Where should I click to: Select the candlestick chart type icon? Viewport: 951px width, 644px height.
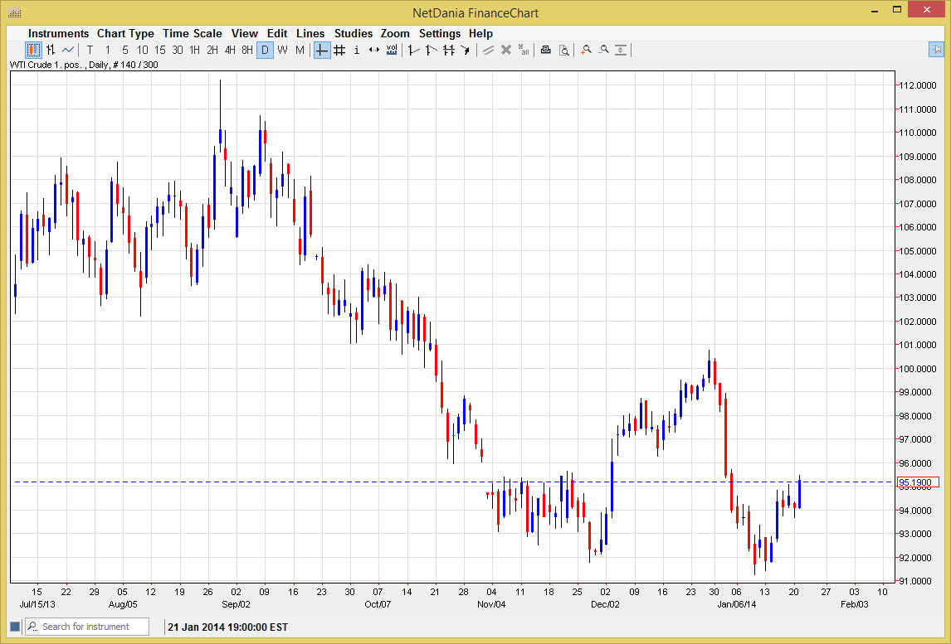click(33, 50)
